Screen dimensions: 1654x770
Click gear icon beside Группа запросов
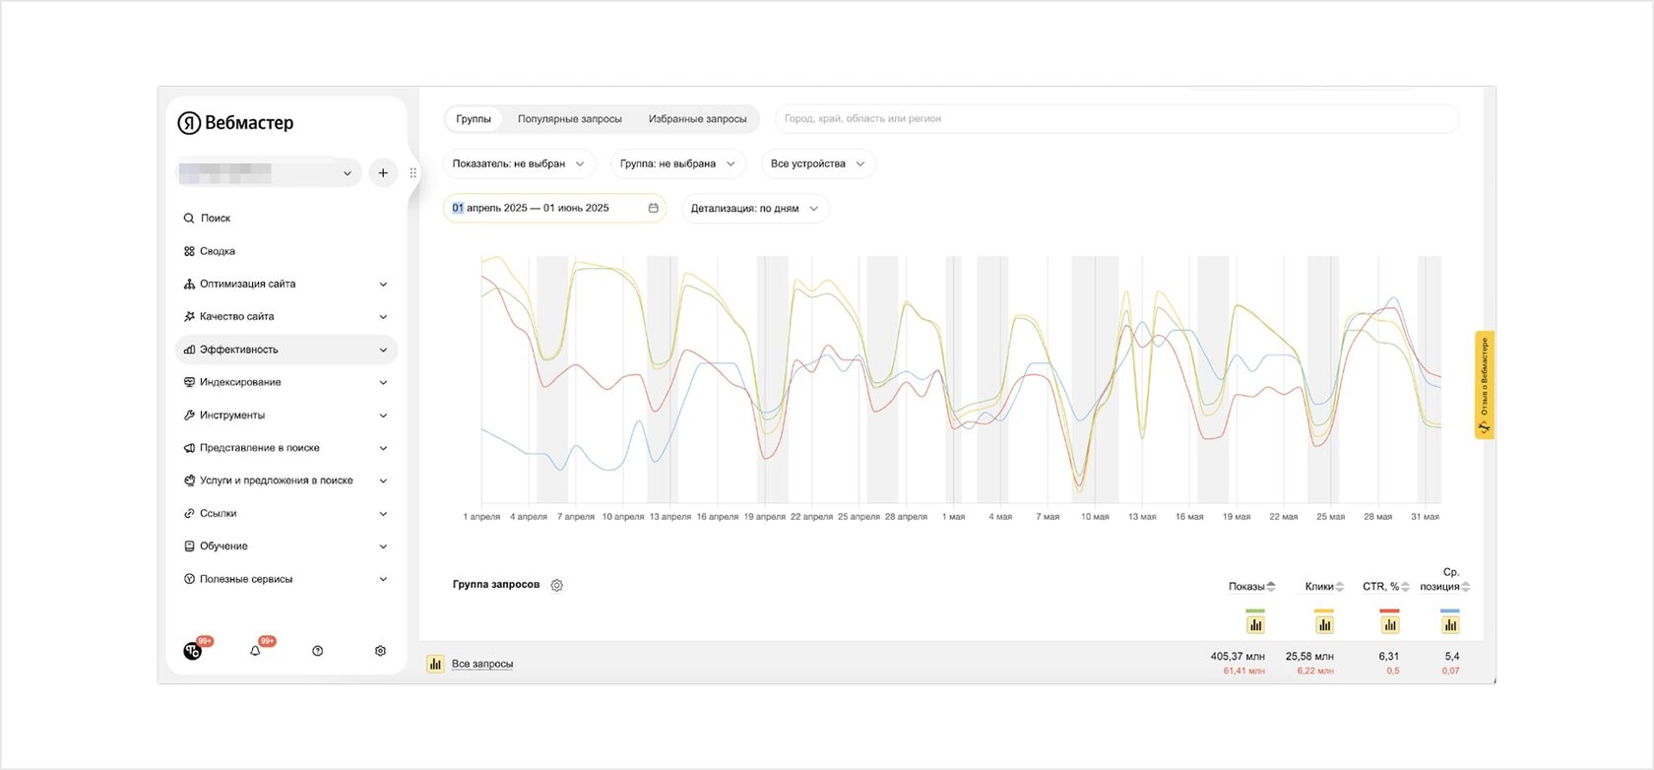[x=557, y=585]
